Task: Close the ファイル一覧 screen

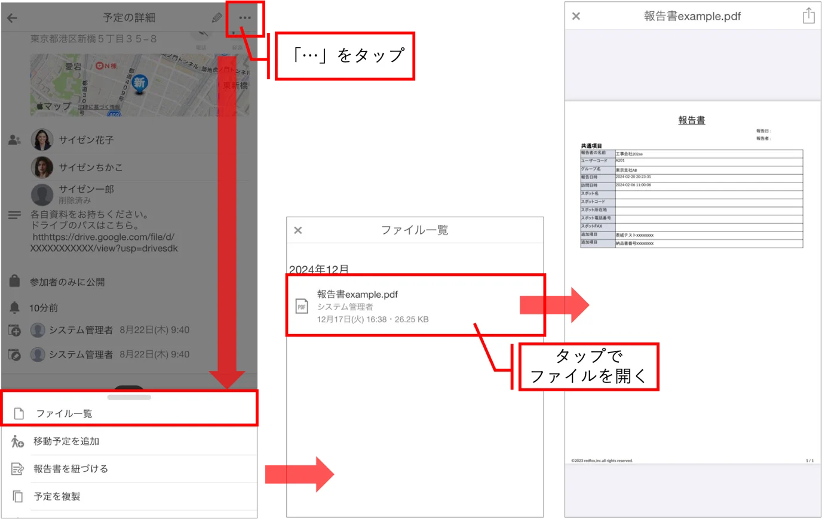Action: click(x=298, y=230)
